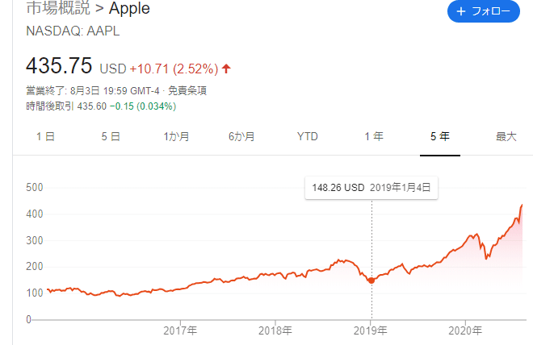Switch to the 1日 range tab
Image resolution: width=533 pixels, height=345 pixels.
point(45,137)
